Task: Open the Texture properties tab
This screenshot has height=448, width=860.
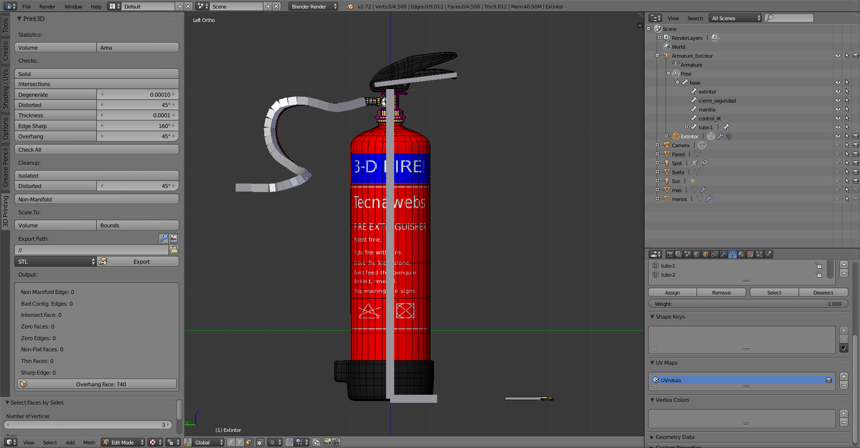Action: (750, 254)
